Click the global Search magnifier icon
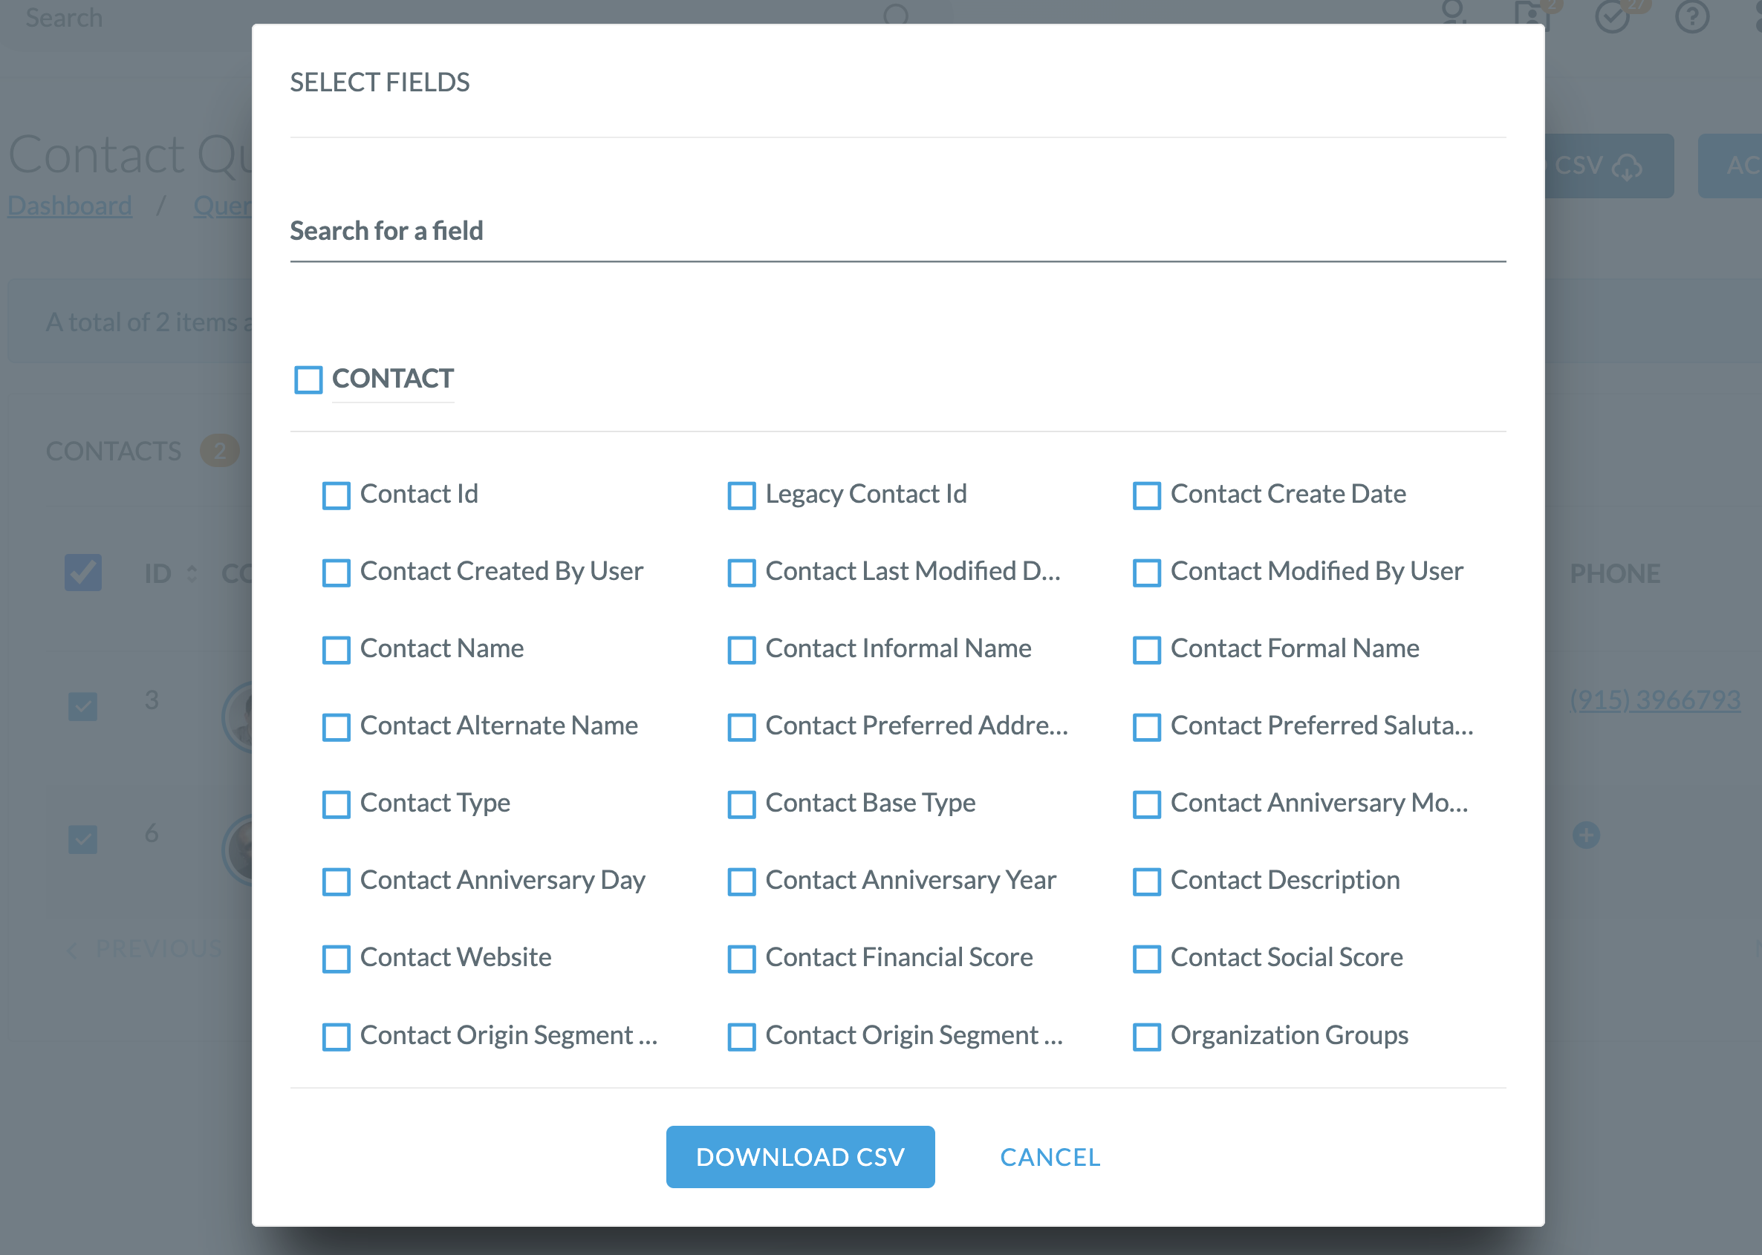This screenshot has height=1255, width=1762. [x=896, y=15]
